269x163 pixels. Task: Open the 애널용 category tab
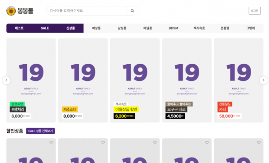click(x=148, y=28)
